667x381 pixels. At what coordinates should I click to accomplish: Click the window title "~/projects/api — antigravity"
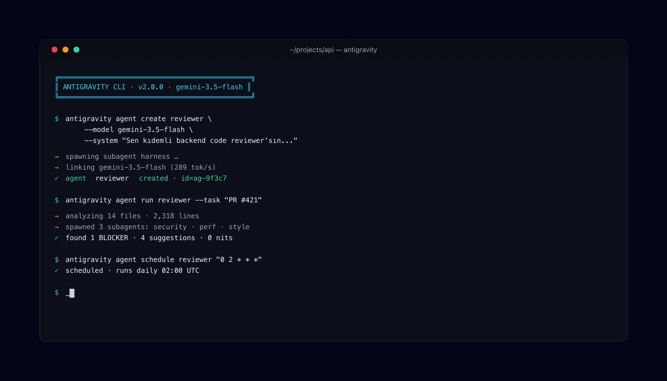tap(333, 50)
